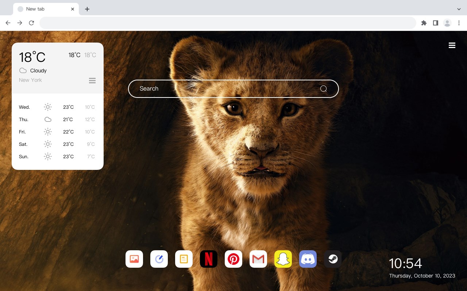The height and width of the screenshot is (291, 467).
Task: Open the Netflix shortcut
Action: pyautogui.click(x=209, y=259)
